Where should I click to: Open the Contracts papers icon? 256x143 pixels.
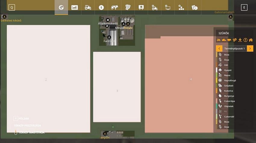(x=128, y=7)
